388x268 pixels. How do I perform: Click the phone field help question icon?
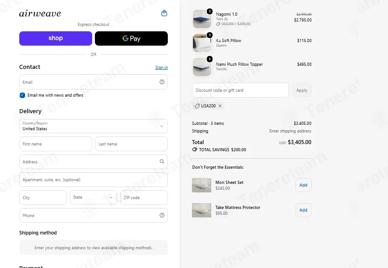click(162, 215)
